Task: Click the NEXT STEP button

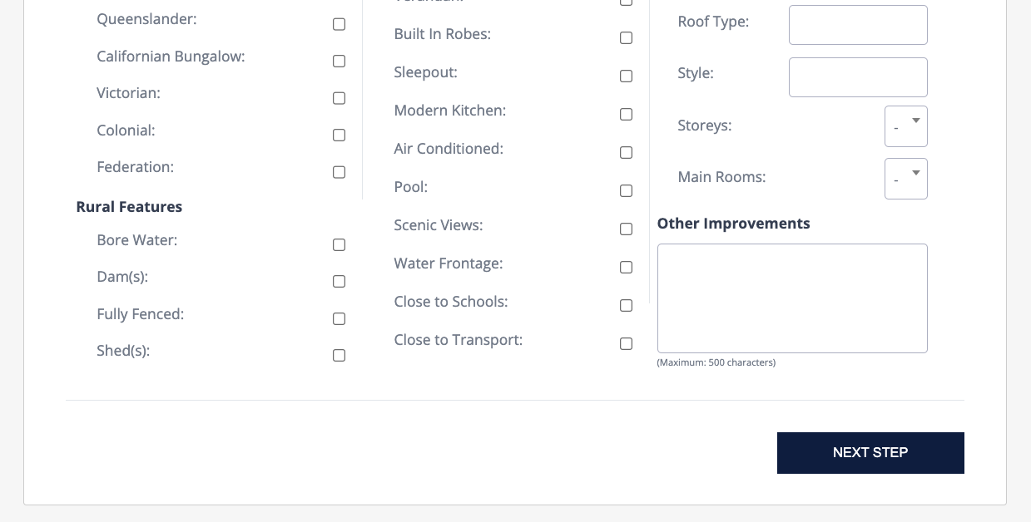Action: click(870, 453)
